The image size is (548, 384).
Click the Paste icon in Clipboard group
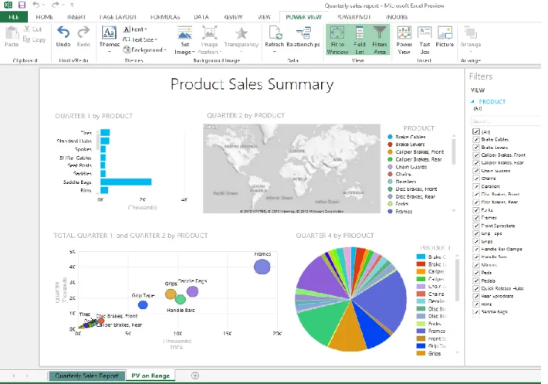(12, 33)
